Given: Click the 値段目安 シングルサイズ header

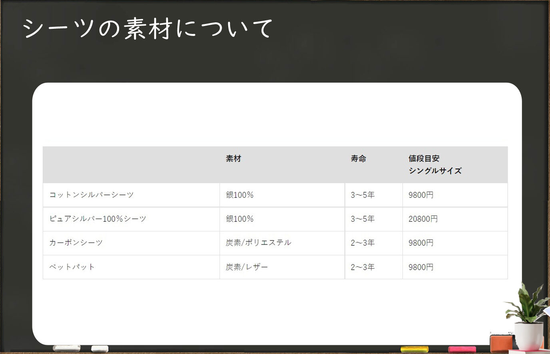Looking at the screenshot, I should 434,165.
